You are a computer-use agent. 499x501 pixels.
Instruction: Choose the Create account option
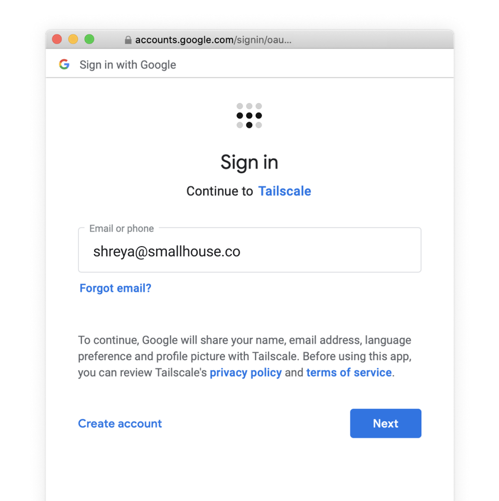coord(120,423)
